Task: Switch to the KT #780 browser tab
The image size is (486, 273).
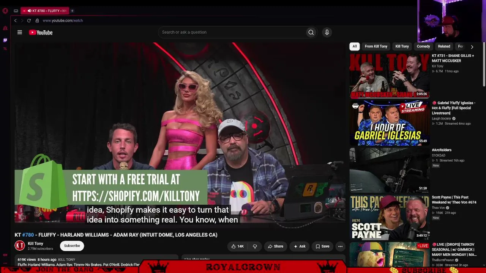Action: point(45,11)
